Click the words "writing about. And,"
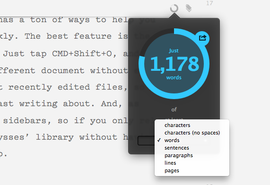270x185 pixels. (x=70, y=104)
